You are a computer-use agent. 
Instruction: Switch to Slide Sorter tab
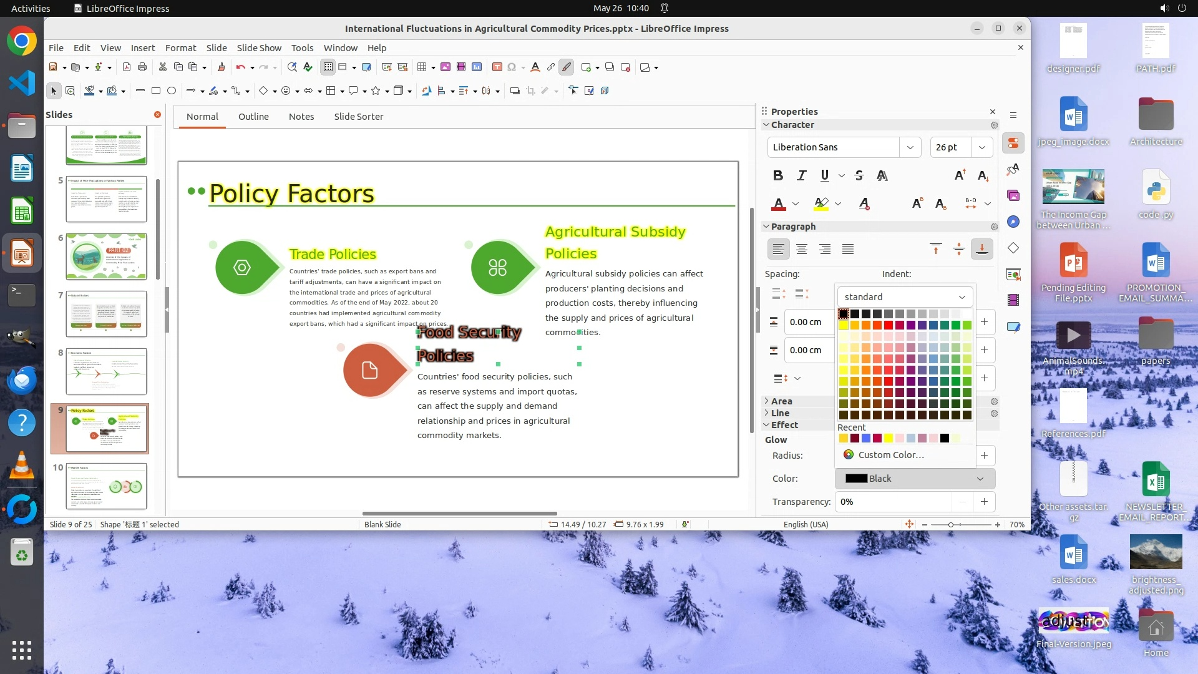358,117
